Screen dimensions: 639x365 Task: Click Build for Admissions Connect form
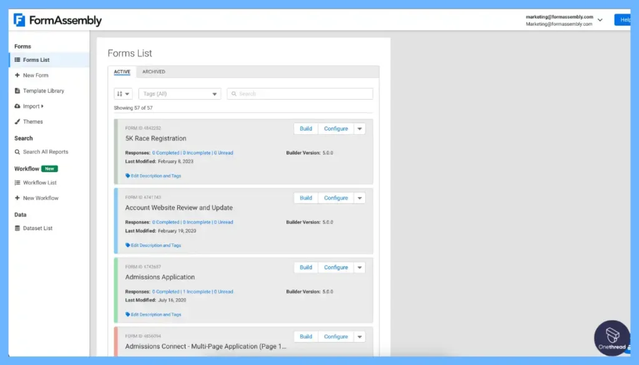pos(306,337)
